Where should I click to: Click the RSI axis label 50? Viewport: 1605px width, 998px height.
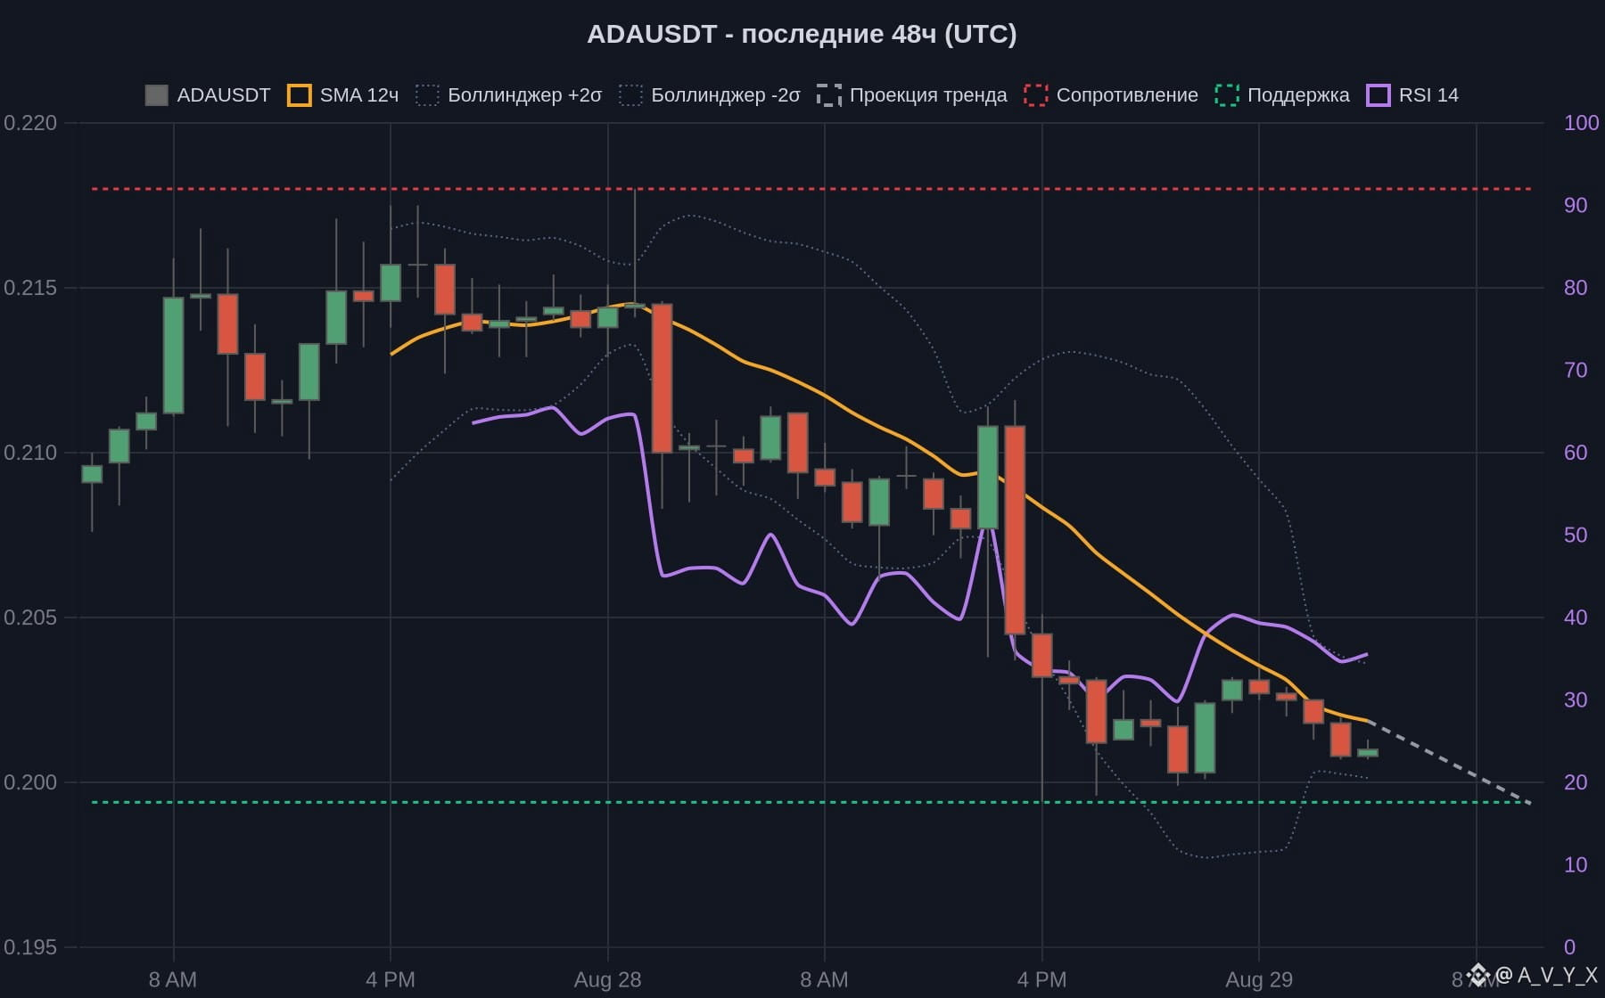(1576, 536)
